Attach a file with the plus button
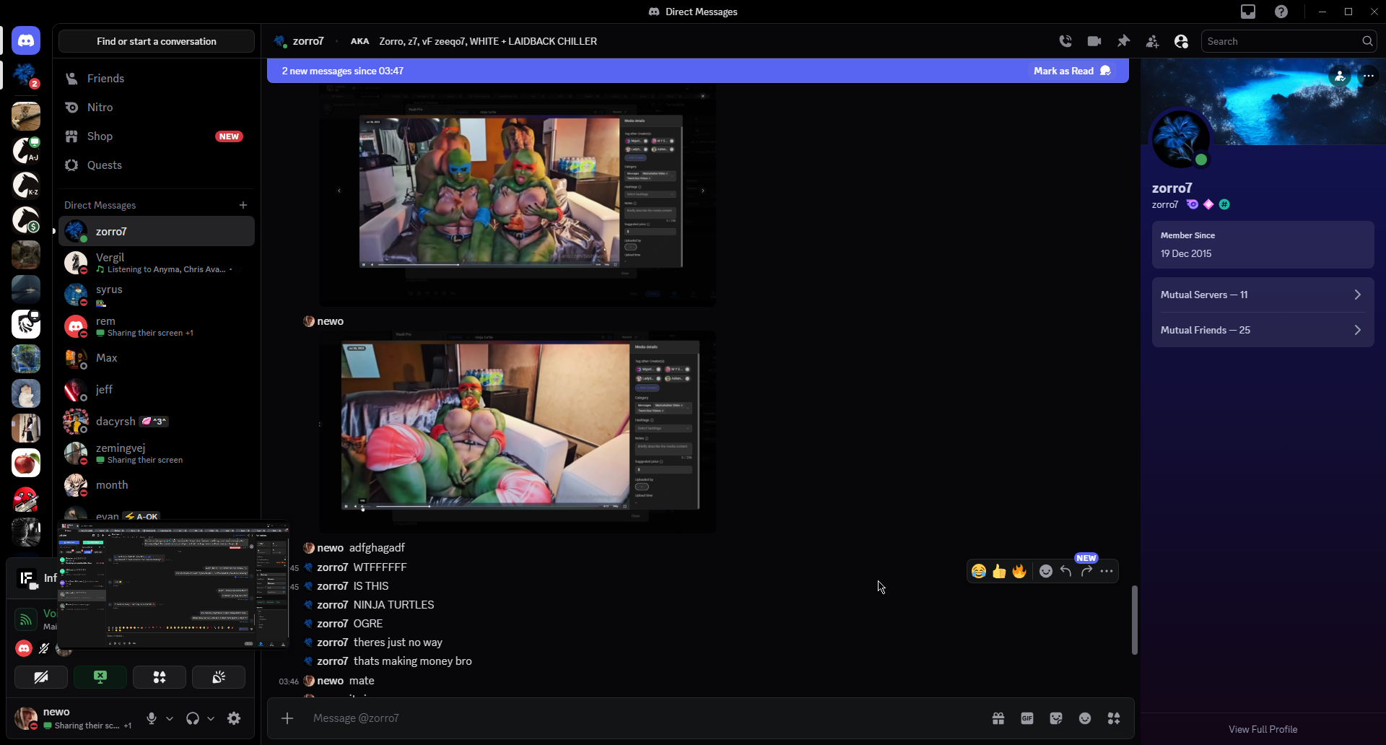 (287, 718)
